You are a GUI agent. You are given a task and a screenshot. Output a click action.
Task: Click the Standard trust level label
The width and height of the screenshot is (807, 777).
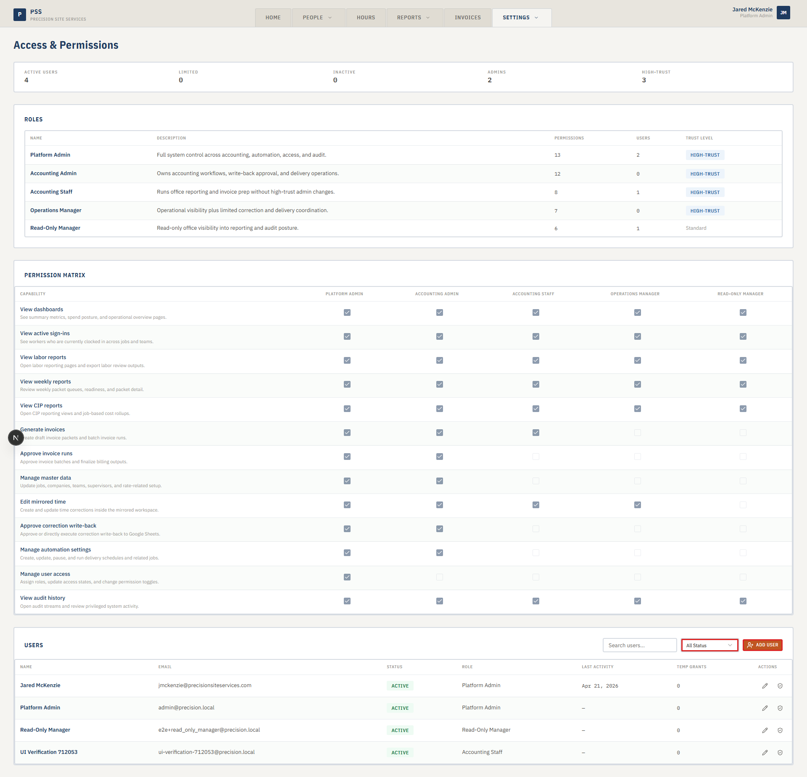[x=696, y=228]
